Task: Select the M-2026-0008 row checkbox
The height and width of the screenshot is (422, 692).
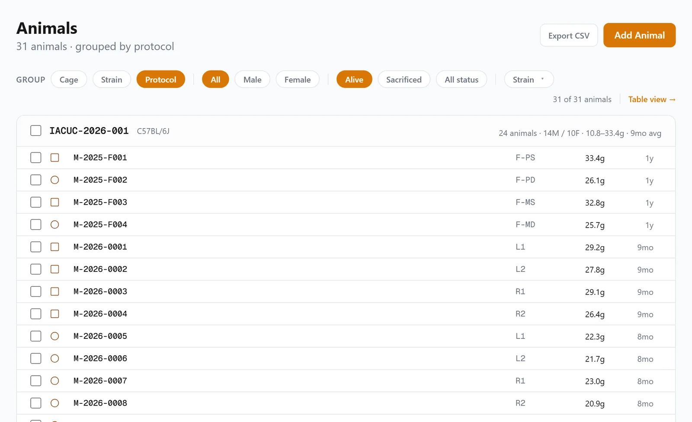Action: point(36,403)
